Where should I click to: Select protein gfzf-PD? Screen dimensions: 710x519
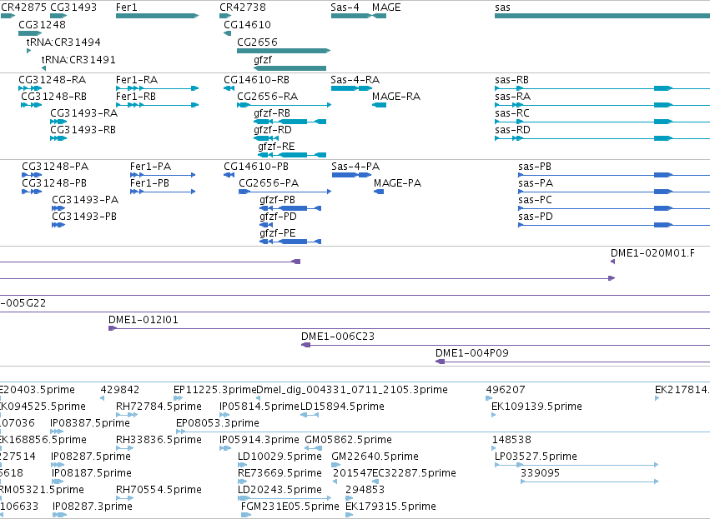266,225
